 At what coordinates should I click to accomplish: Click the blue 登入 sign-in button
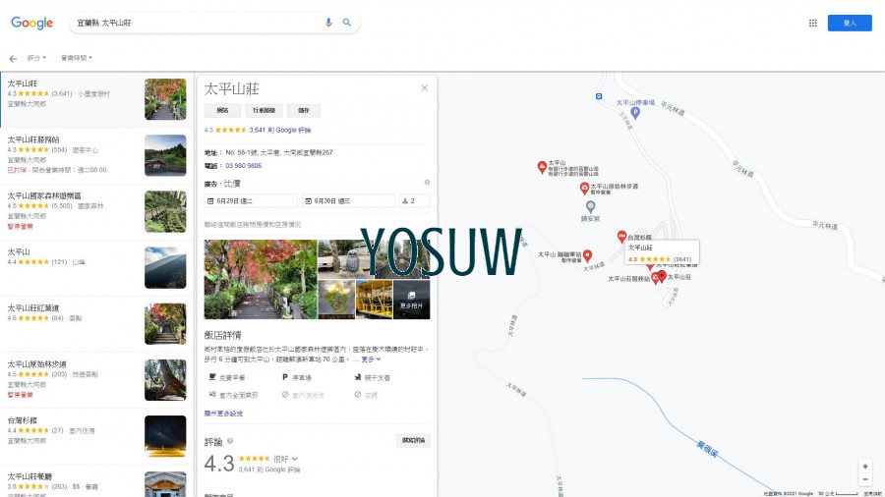coord(849,23)
